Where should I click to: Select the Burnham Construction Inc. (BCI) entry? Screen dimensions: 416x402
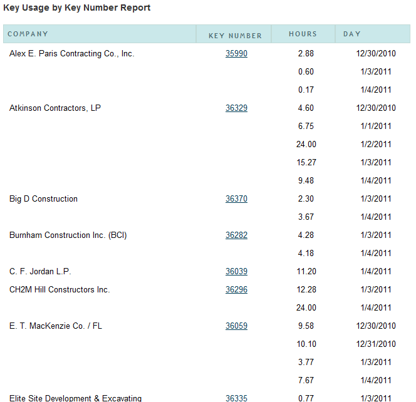click(68, 235)
